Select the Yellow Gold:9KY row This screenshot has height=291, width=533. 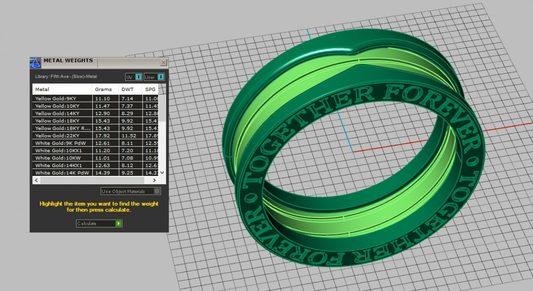click(x=62, y=98)
